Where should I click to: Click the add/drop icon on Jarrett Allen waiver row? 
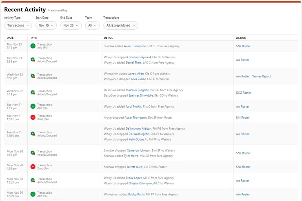point(33,76)
